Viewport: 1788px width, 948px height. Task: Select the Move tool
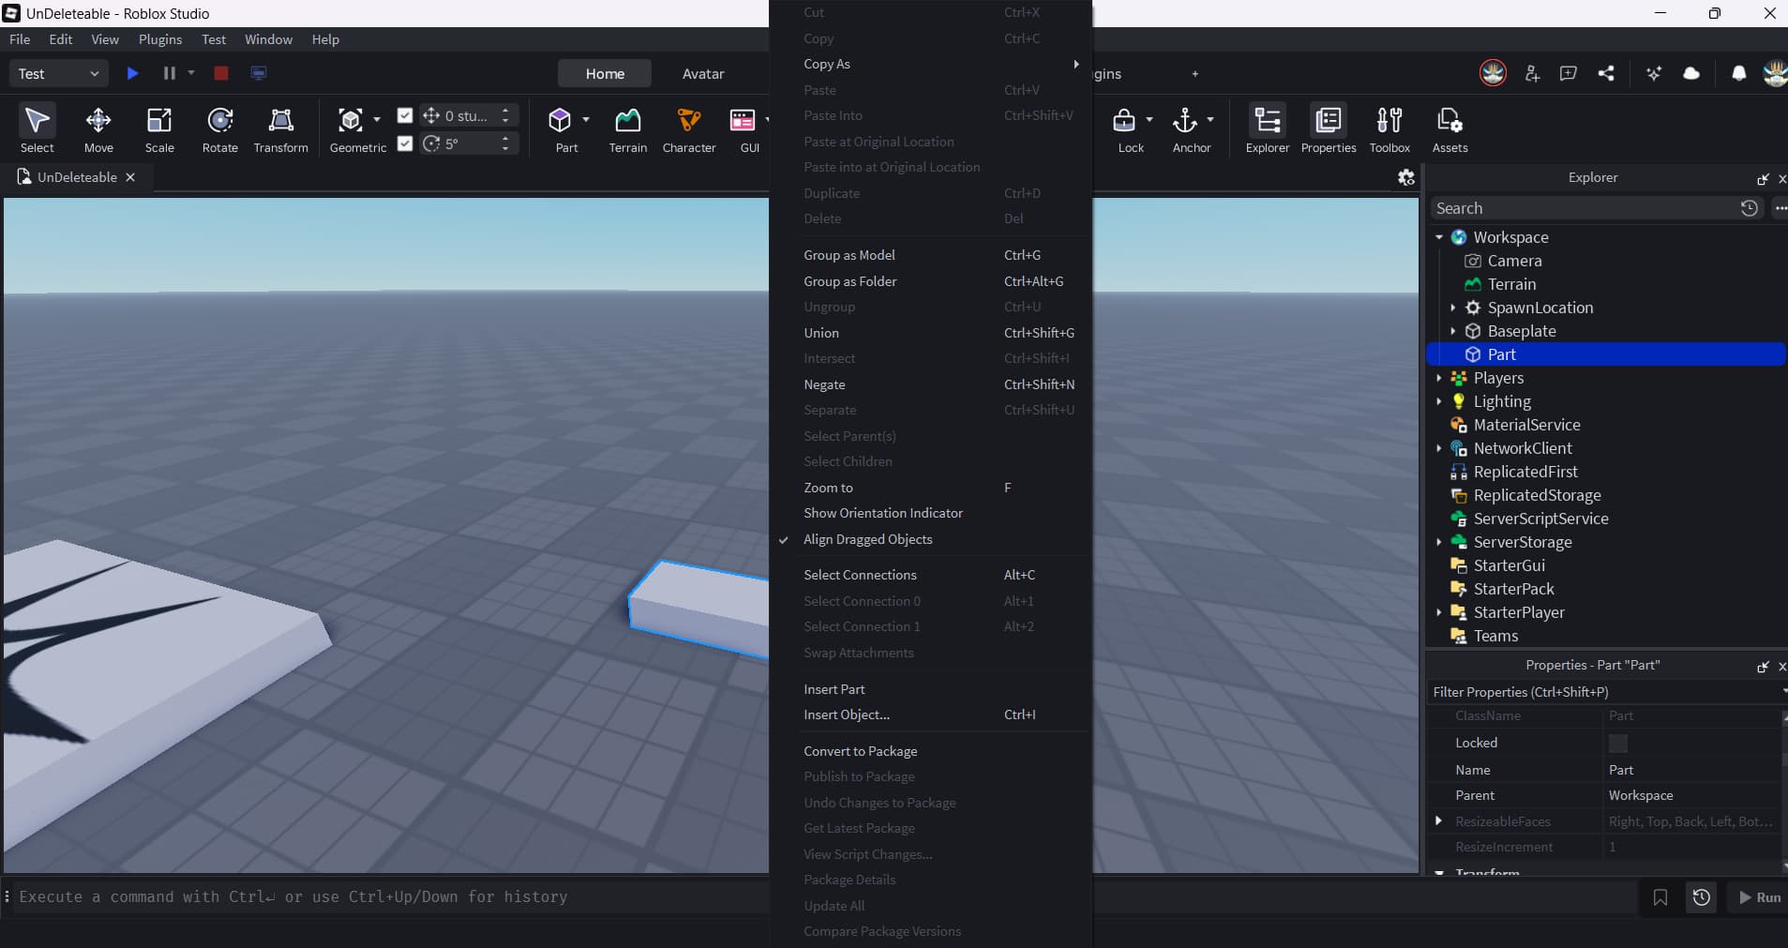(x=98, y=129)
